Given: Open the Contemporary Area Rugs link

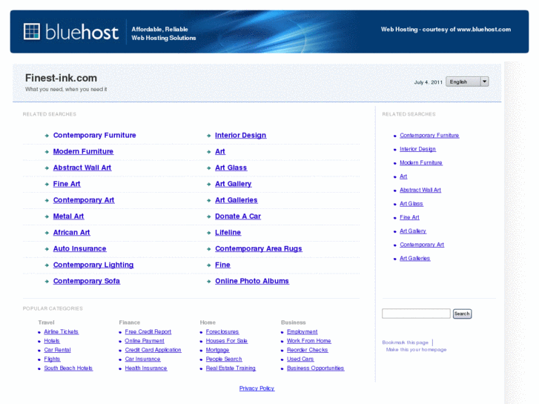Looking at the screenshot, I should click(x=259, y=248).
